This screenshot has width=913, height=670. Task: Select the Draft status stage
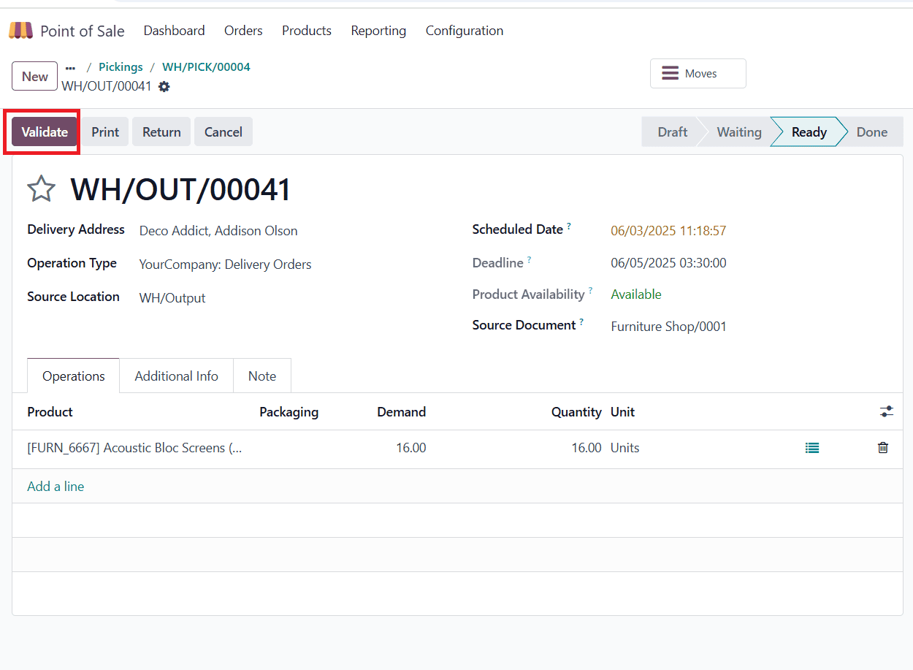click(672, 132)
